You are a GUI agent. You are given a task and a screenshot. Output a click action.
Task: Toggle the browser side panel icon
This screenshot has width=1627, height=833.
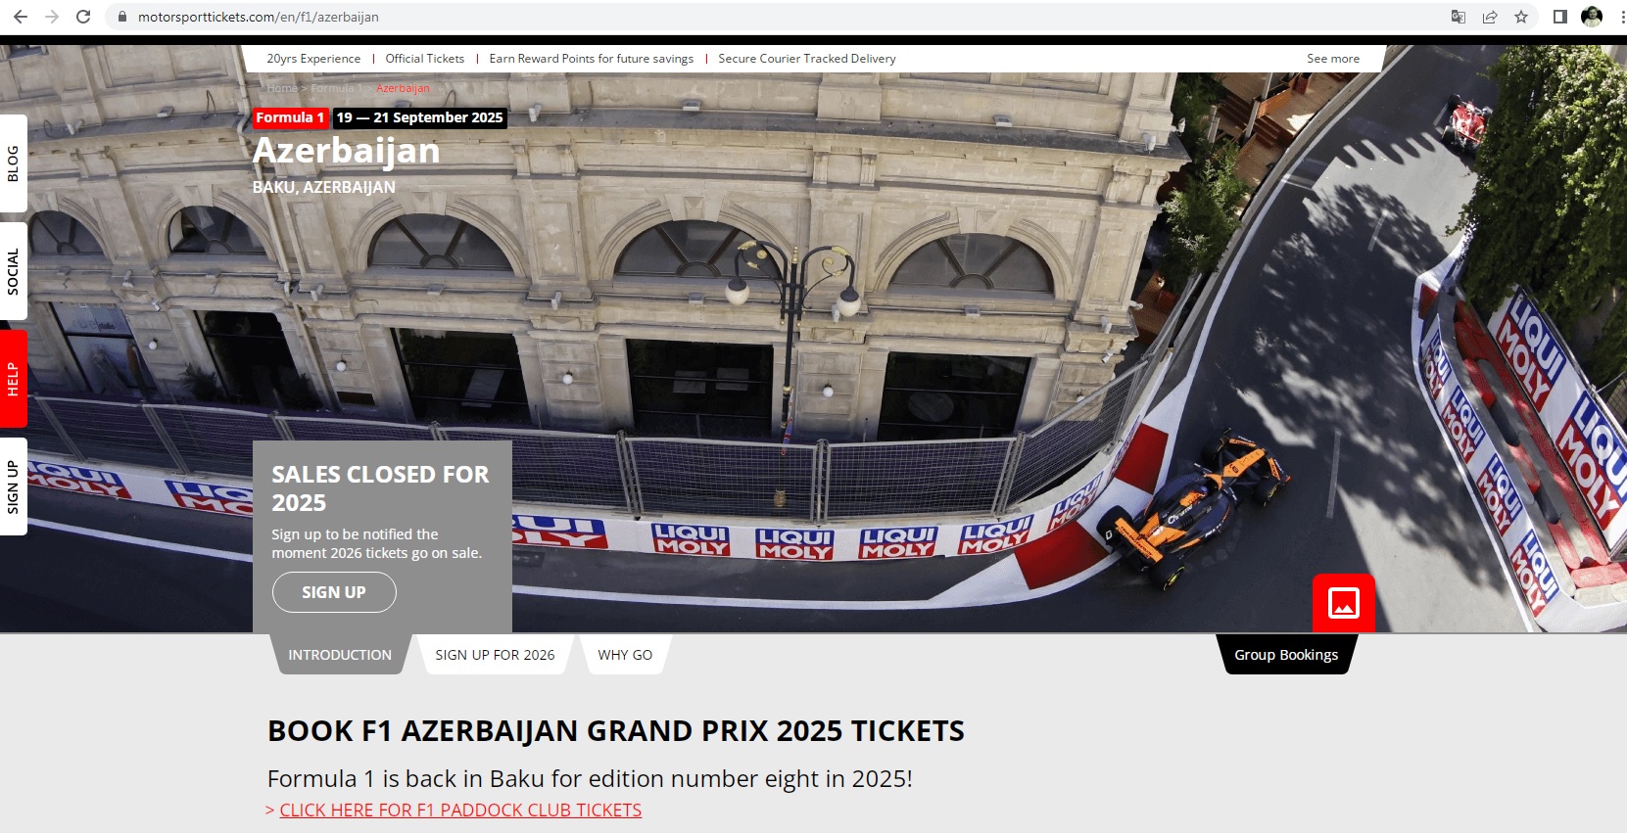click(x=1560, y=17)
